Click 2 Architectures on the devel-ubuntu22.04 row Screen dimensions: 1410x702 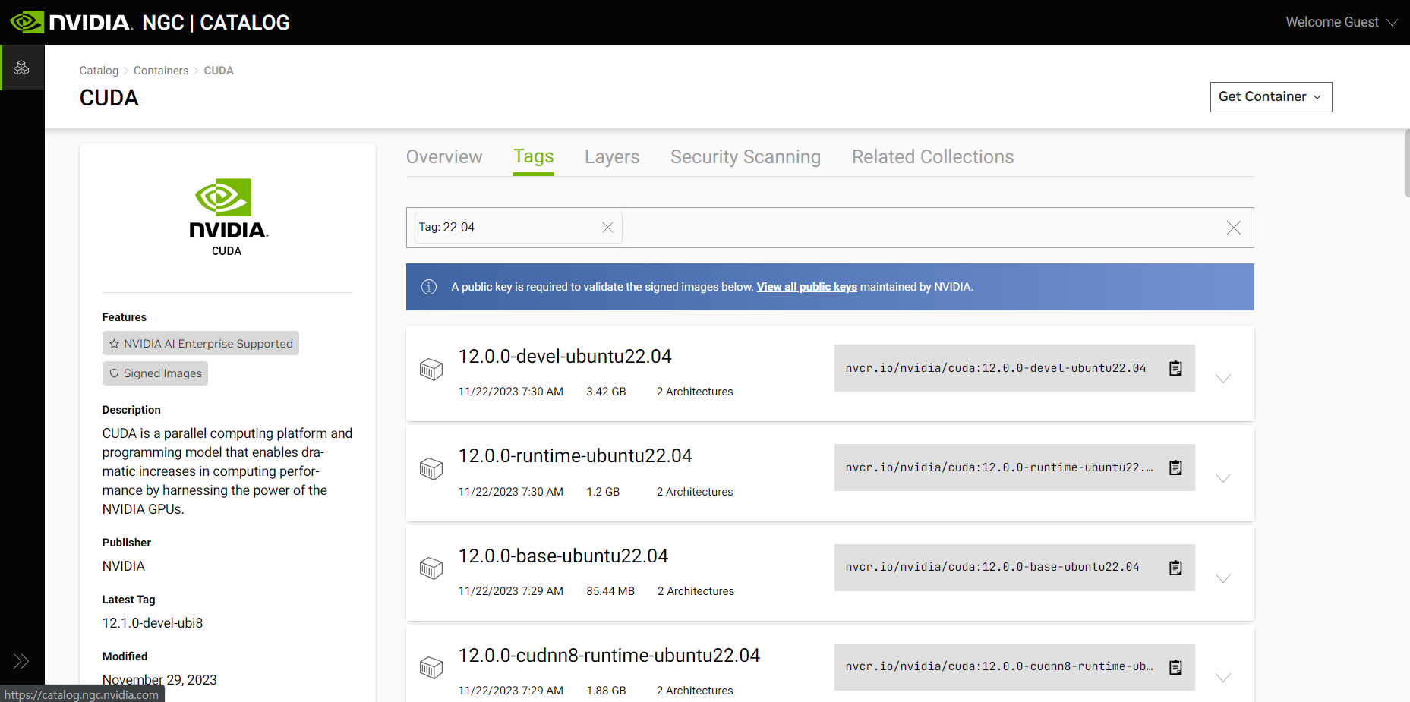click(695, 392)
